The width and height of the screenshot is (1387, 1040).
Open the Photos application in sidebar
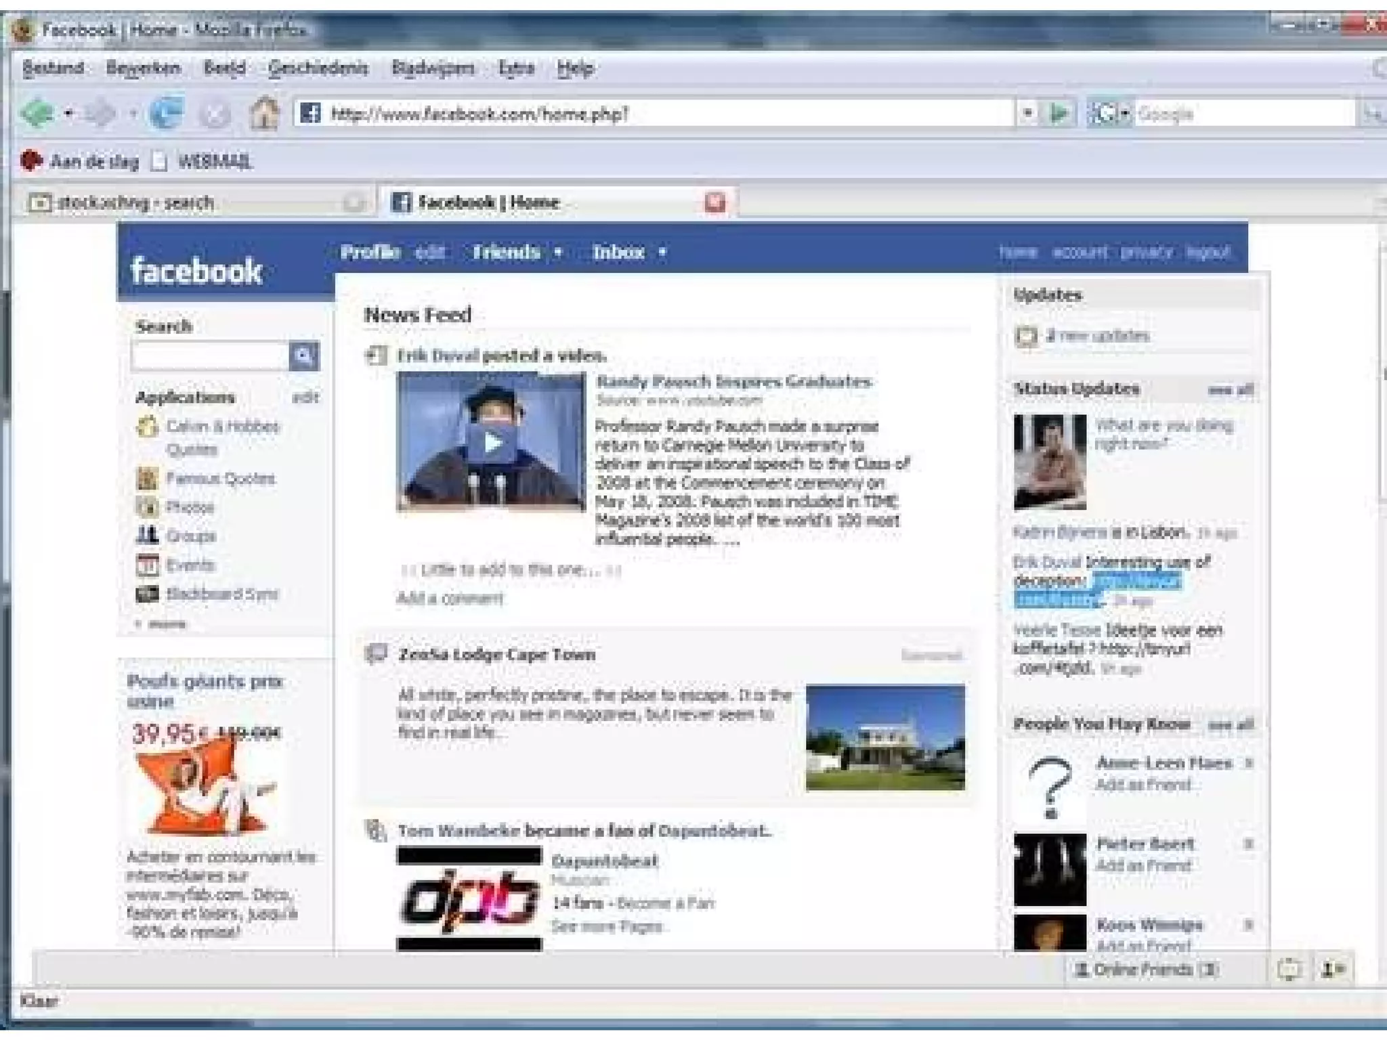coord(190,507)
